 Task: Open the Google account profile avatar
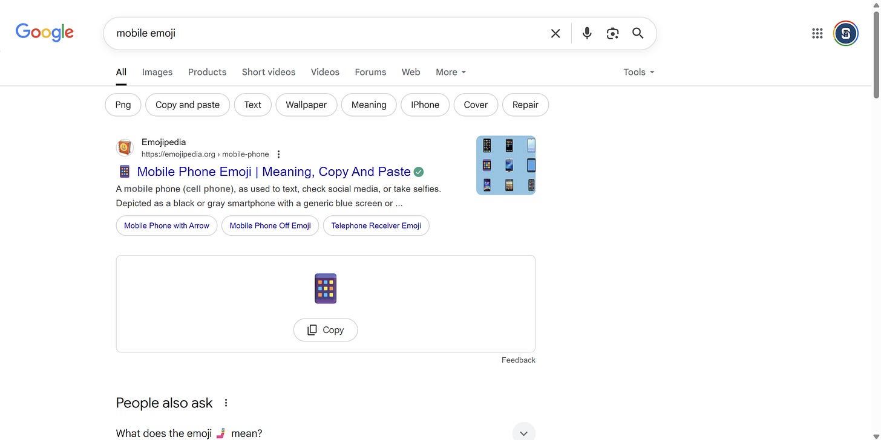point(846,33)
